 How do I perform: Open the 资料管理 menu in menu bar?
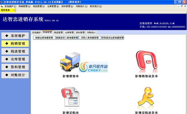(x=67, y=6)
